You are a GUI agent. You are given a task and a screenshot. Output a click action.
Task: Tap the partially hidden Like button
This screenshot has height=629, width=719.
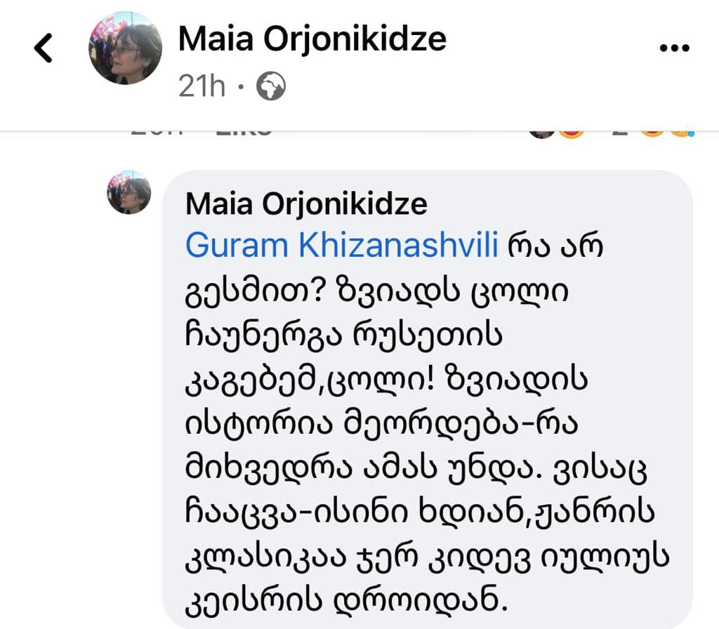coord(244,133)
